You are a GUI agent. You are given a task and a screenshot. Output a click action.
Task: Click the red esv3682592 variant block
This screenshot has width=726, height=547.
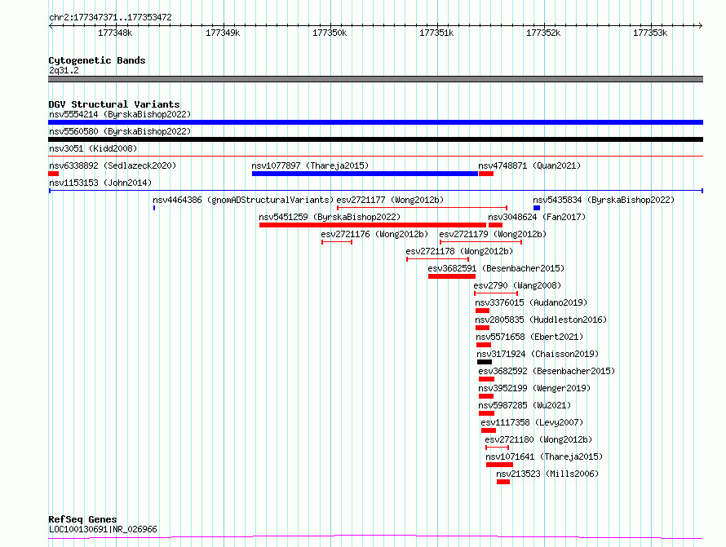click(x=487, y=379)
